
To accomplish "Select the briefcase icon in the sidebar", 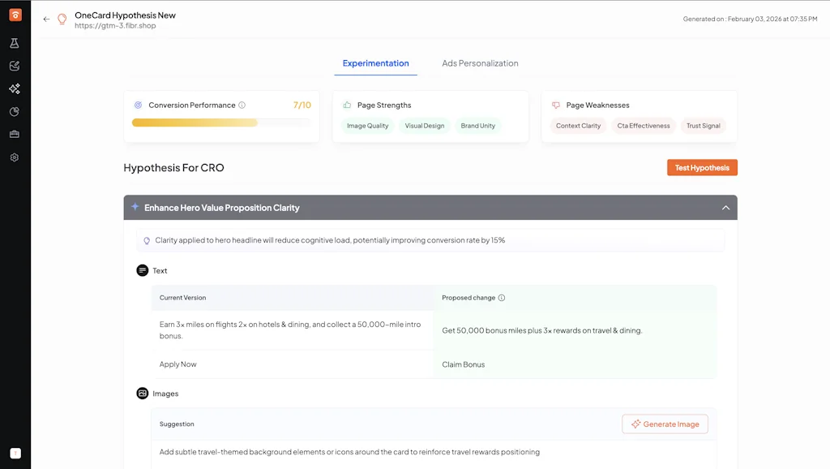I will 13,134.
